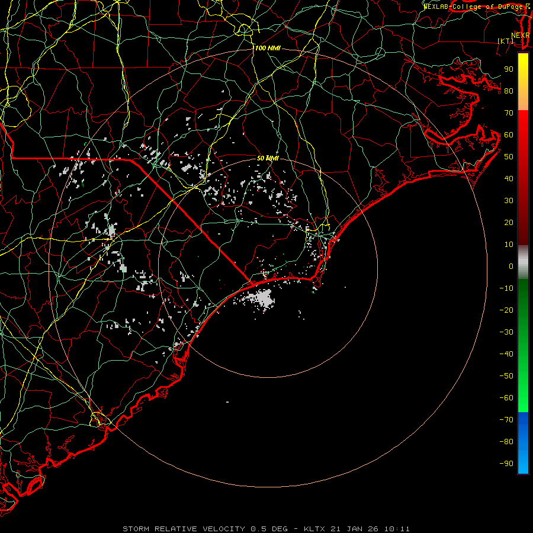Select the 20 value on the velocity scale
The width and height of the screenshot is (533, 533).
(509, 223)
